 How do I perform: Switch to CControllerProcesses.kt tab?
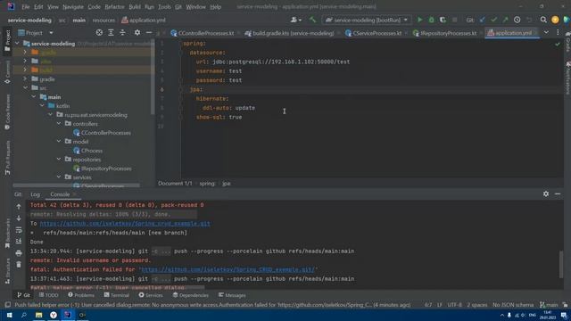click(x=203, y=33)
